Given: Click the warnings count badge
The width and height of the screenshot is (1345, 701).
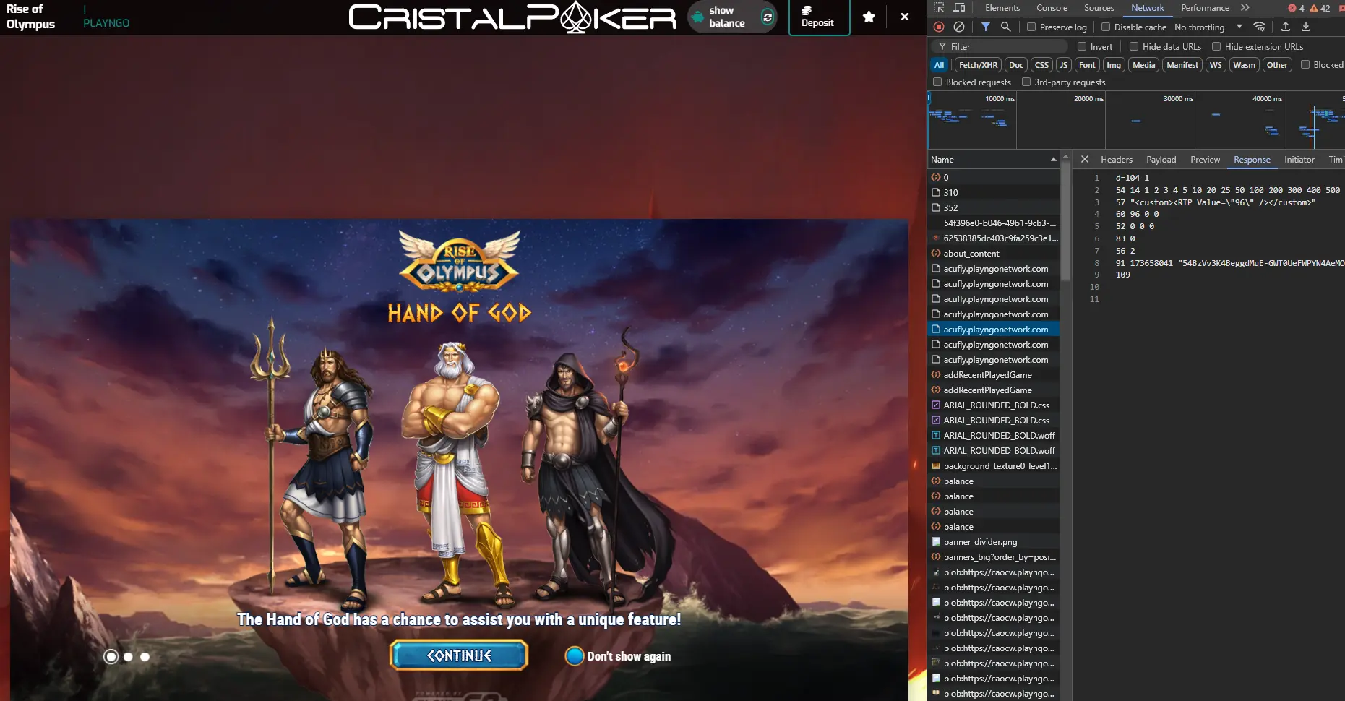Looking at the screenshot, I should pyautogui.click(x=1320, y=8).
